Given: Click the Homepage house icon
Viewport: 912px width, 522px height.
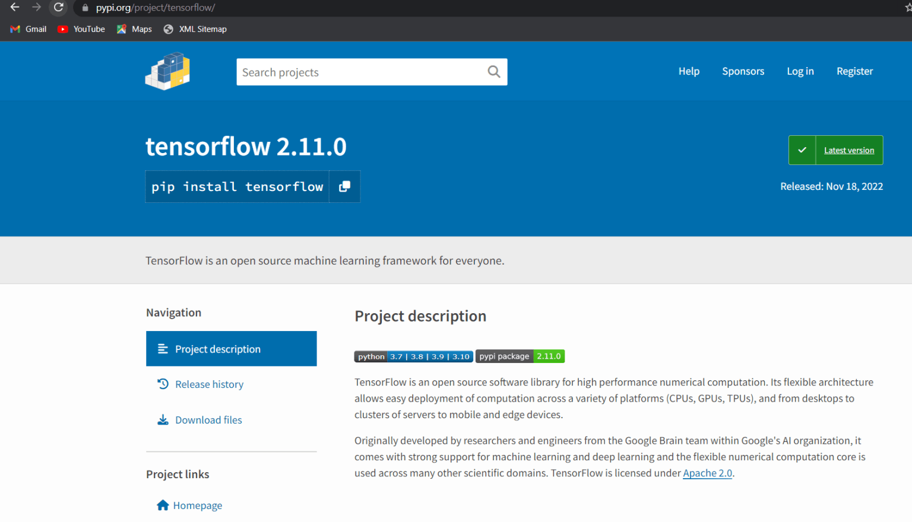Looking at the screenshot, I should (x=163, y=505).
